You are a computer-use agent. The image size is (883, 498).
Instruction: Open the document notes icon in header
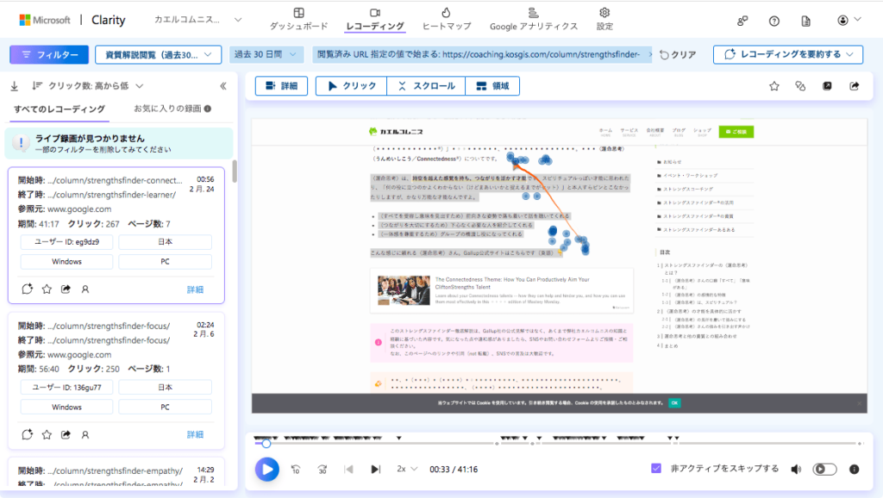pyautogui.click(x=806, y=21)
